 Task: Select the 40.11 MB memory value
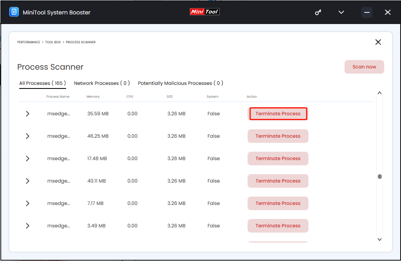pos(97,181)
